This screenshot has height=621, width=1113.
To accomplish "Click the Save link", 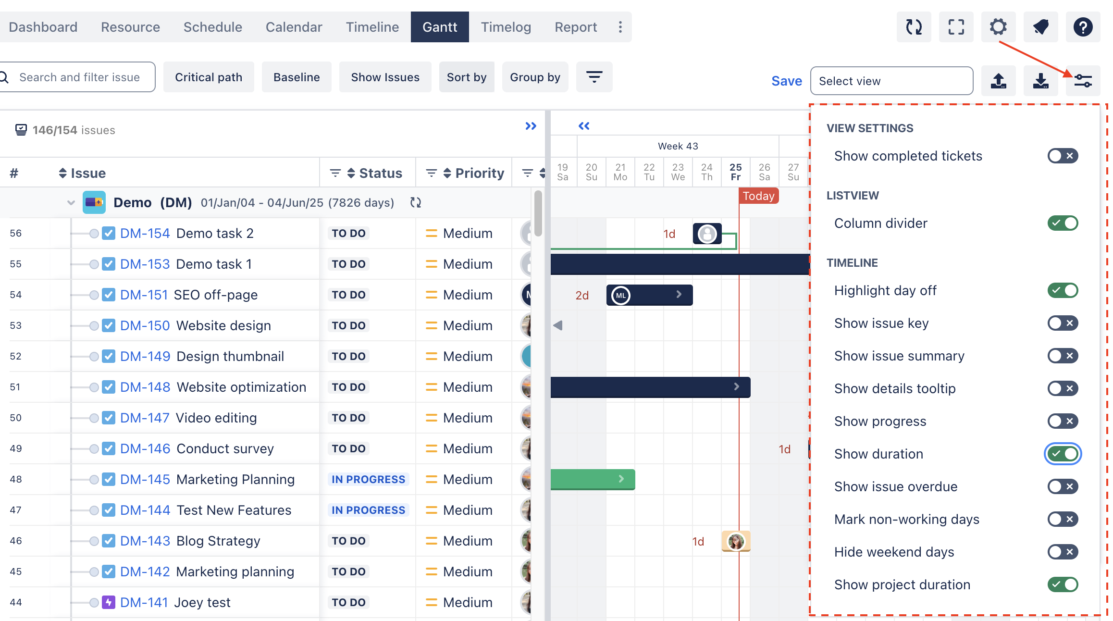I will click(x=787, y=81).
